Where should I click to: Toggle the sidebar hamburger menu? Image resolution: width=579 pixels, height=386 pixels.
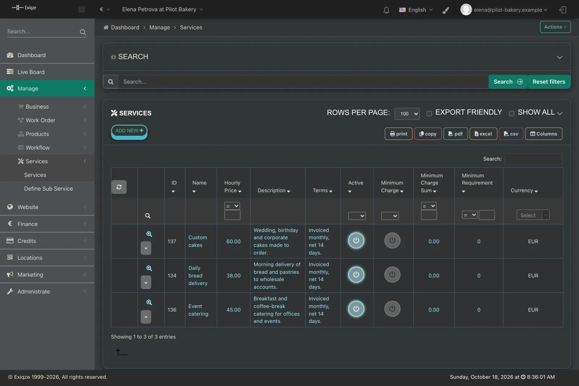coord(81,9)
